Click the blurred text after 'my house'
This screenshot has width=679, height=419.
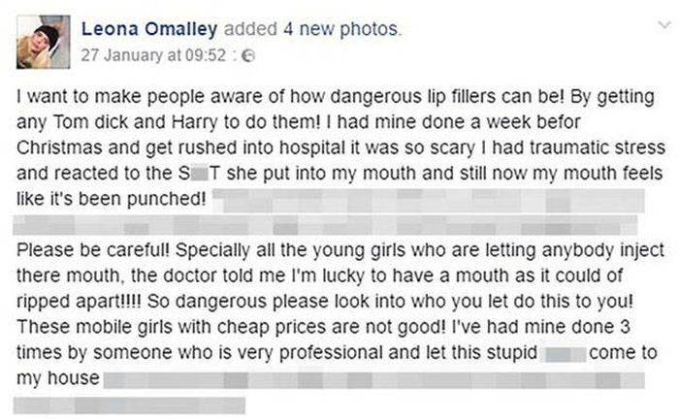coord(374,379)
